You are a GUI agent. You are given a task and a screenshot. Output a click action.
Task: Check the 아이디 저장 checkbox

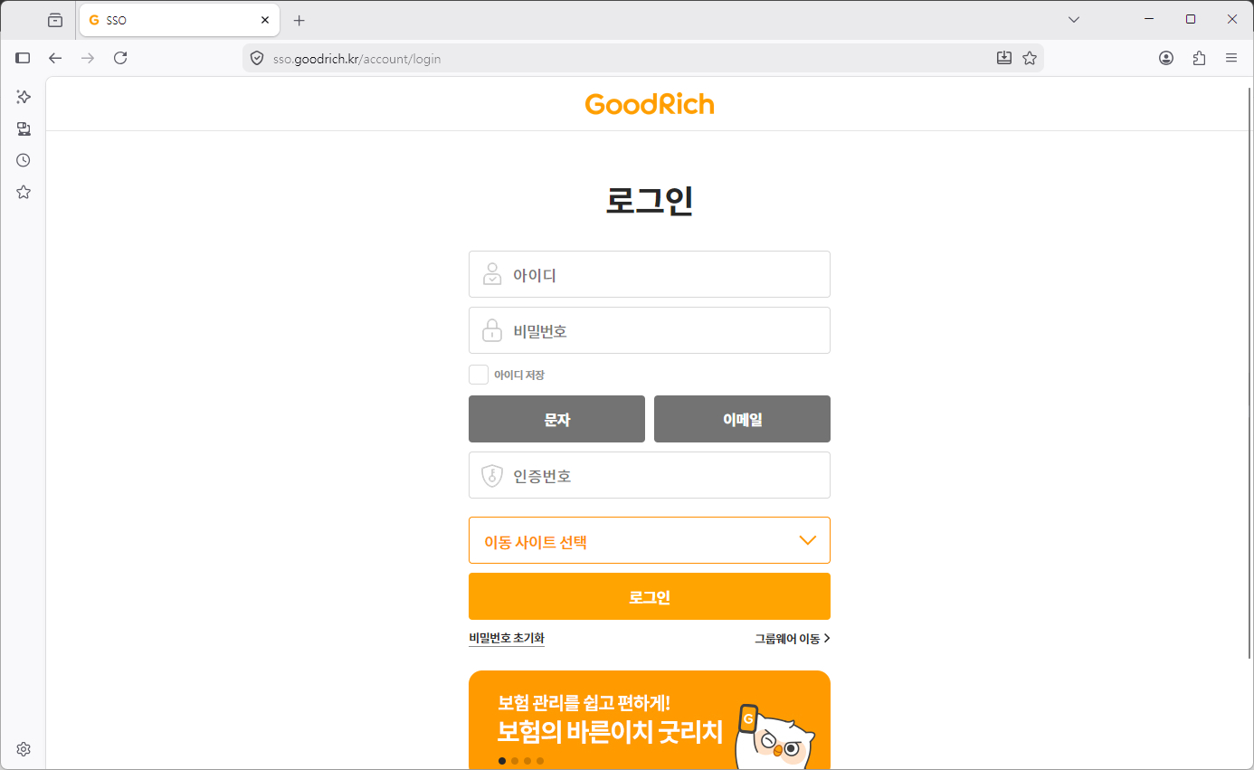pyautogui.click(x=479, y=375)
